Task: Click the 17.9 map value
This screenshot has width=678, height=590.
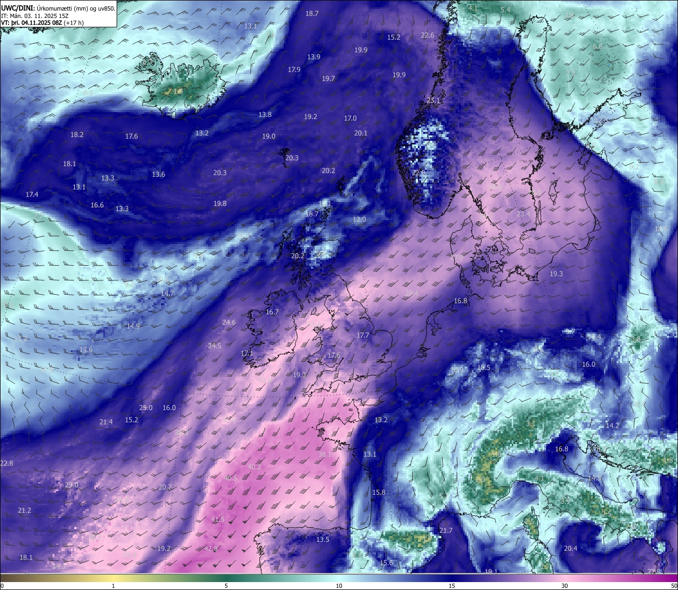Action: point(294,70)
